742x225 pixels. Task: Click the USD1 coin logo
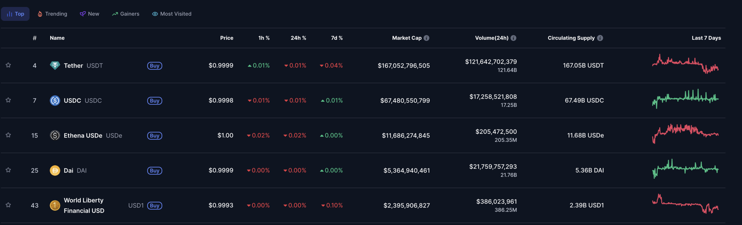[x=55, y=205]
